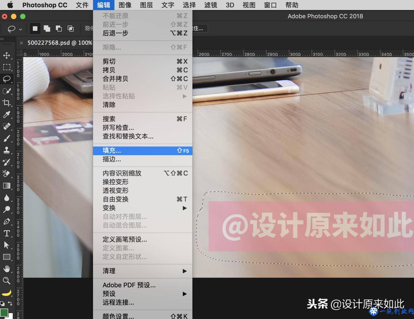Open the 窗口 menu

[270, 5]
